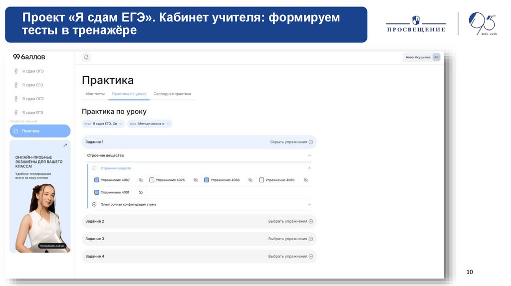511x286 pixels.
Task: Uncheck the Упражнение 4081 checkbox
Action: click(x=97, y=192)
